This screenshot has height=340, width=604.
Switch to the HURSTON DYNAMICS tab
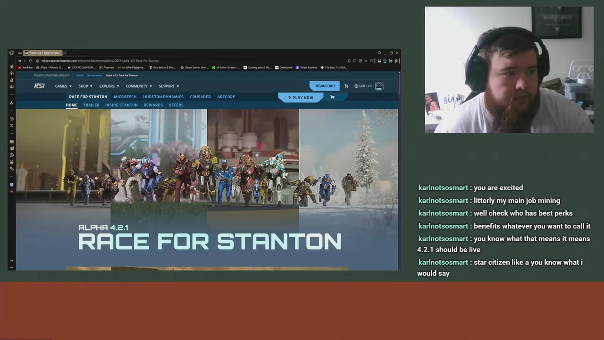(163, 97)
